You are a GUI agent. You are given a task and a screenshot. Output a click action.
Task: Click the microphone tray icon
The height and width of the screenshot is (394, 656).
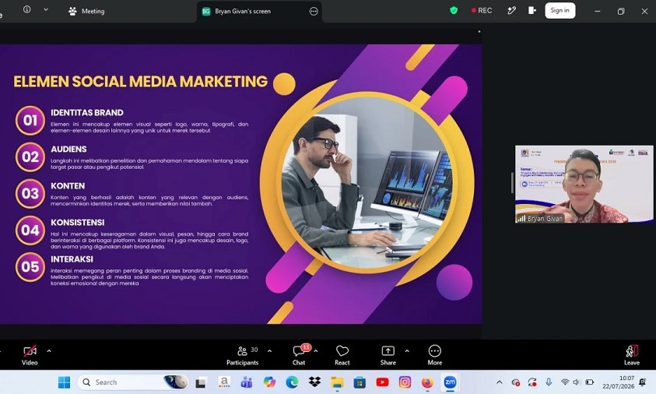click(549, 382)
